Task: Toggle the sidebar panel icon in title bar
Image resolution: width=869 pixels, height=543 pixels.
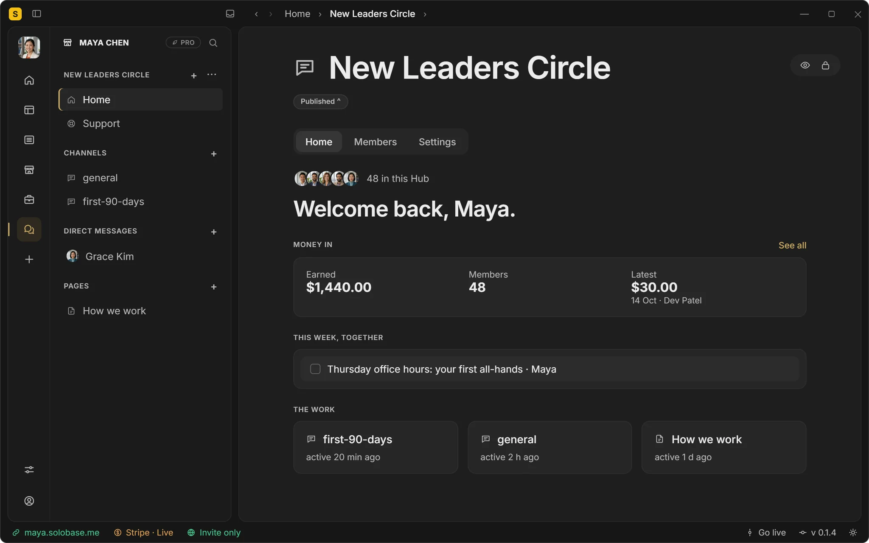Action: 36,14
